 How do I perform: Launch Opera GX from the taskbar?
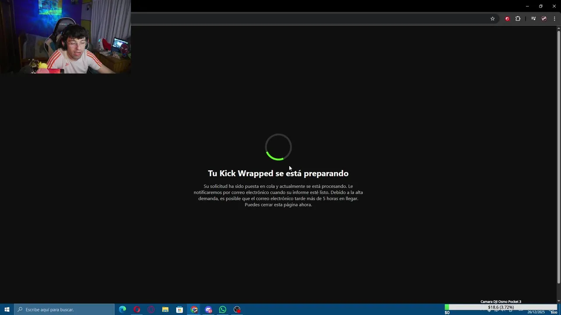[151, 309]
